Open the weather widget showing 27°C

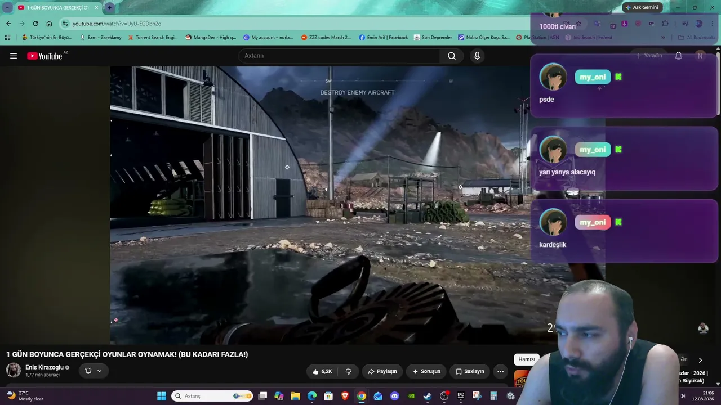[x=25, y=396]
